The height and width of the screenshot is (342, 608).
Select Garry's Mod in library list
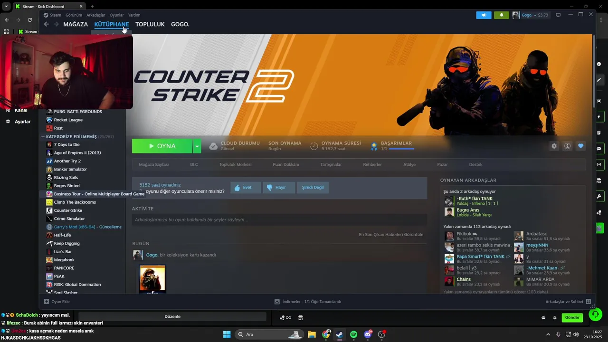[x=84, y=227]
